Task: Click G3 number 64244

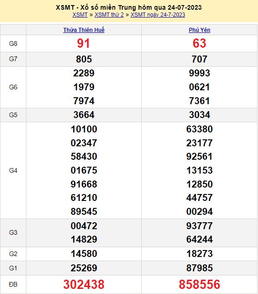Action: 200,239
